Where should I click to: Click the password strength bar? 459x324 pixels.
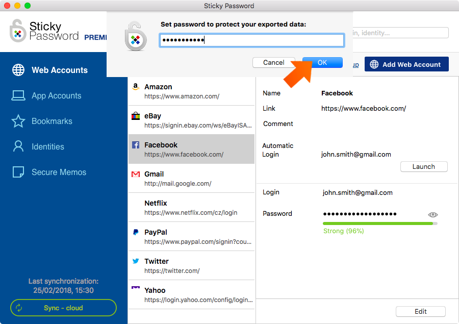[380, 223]
